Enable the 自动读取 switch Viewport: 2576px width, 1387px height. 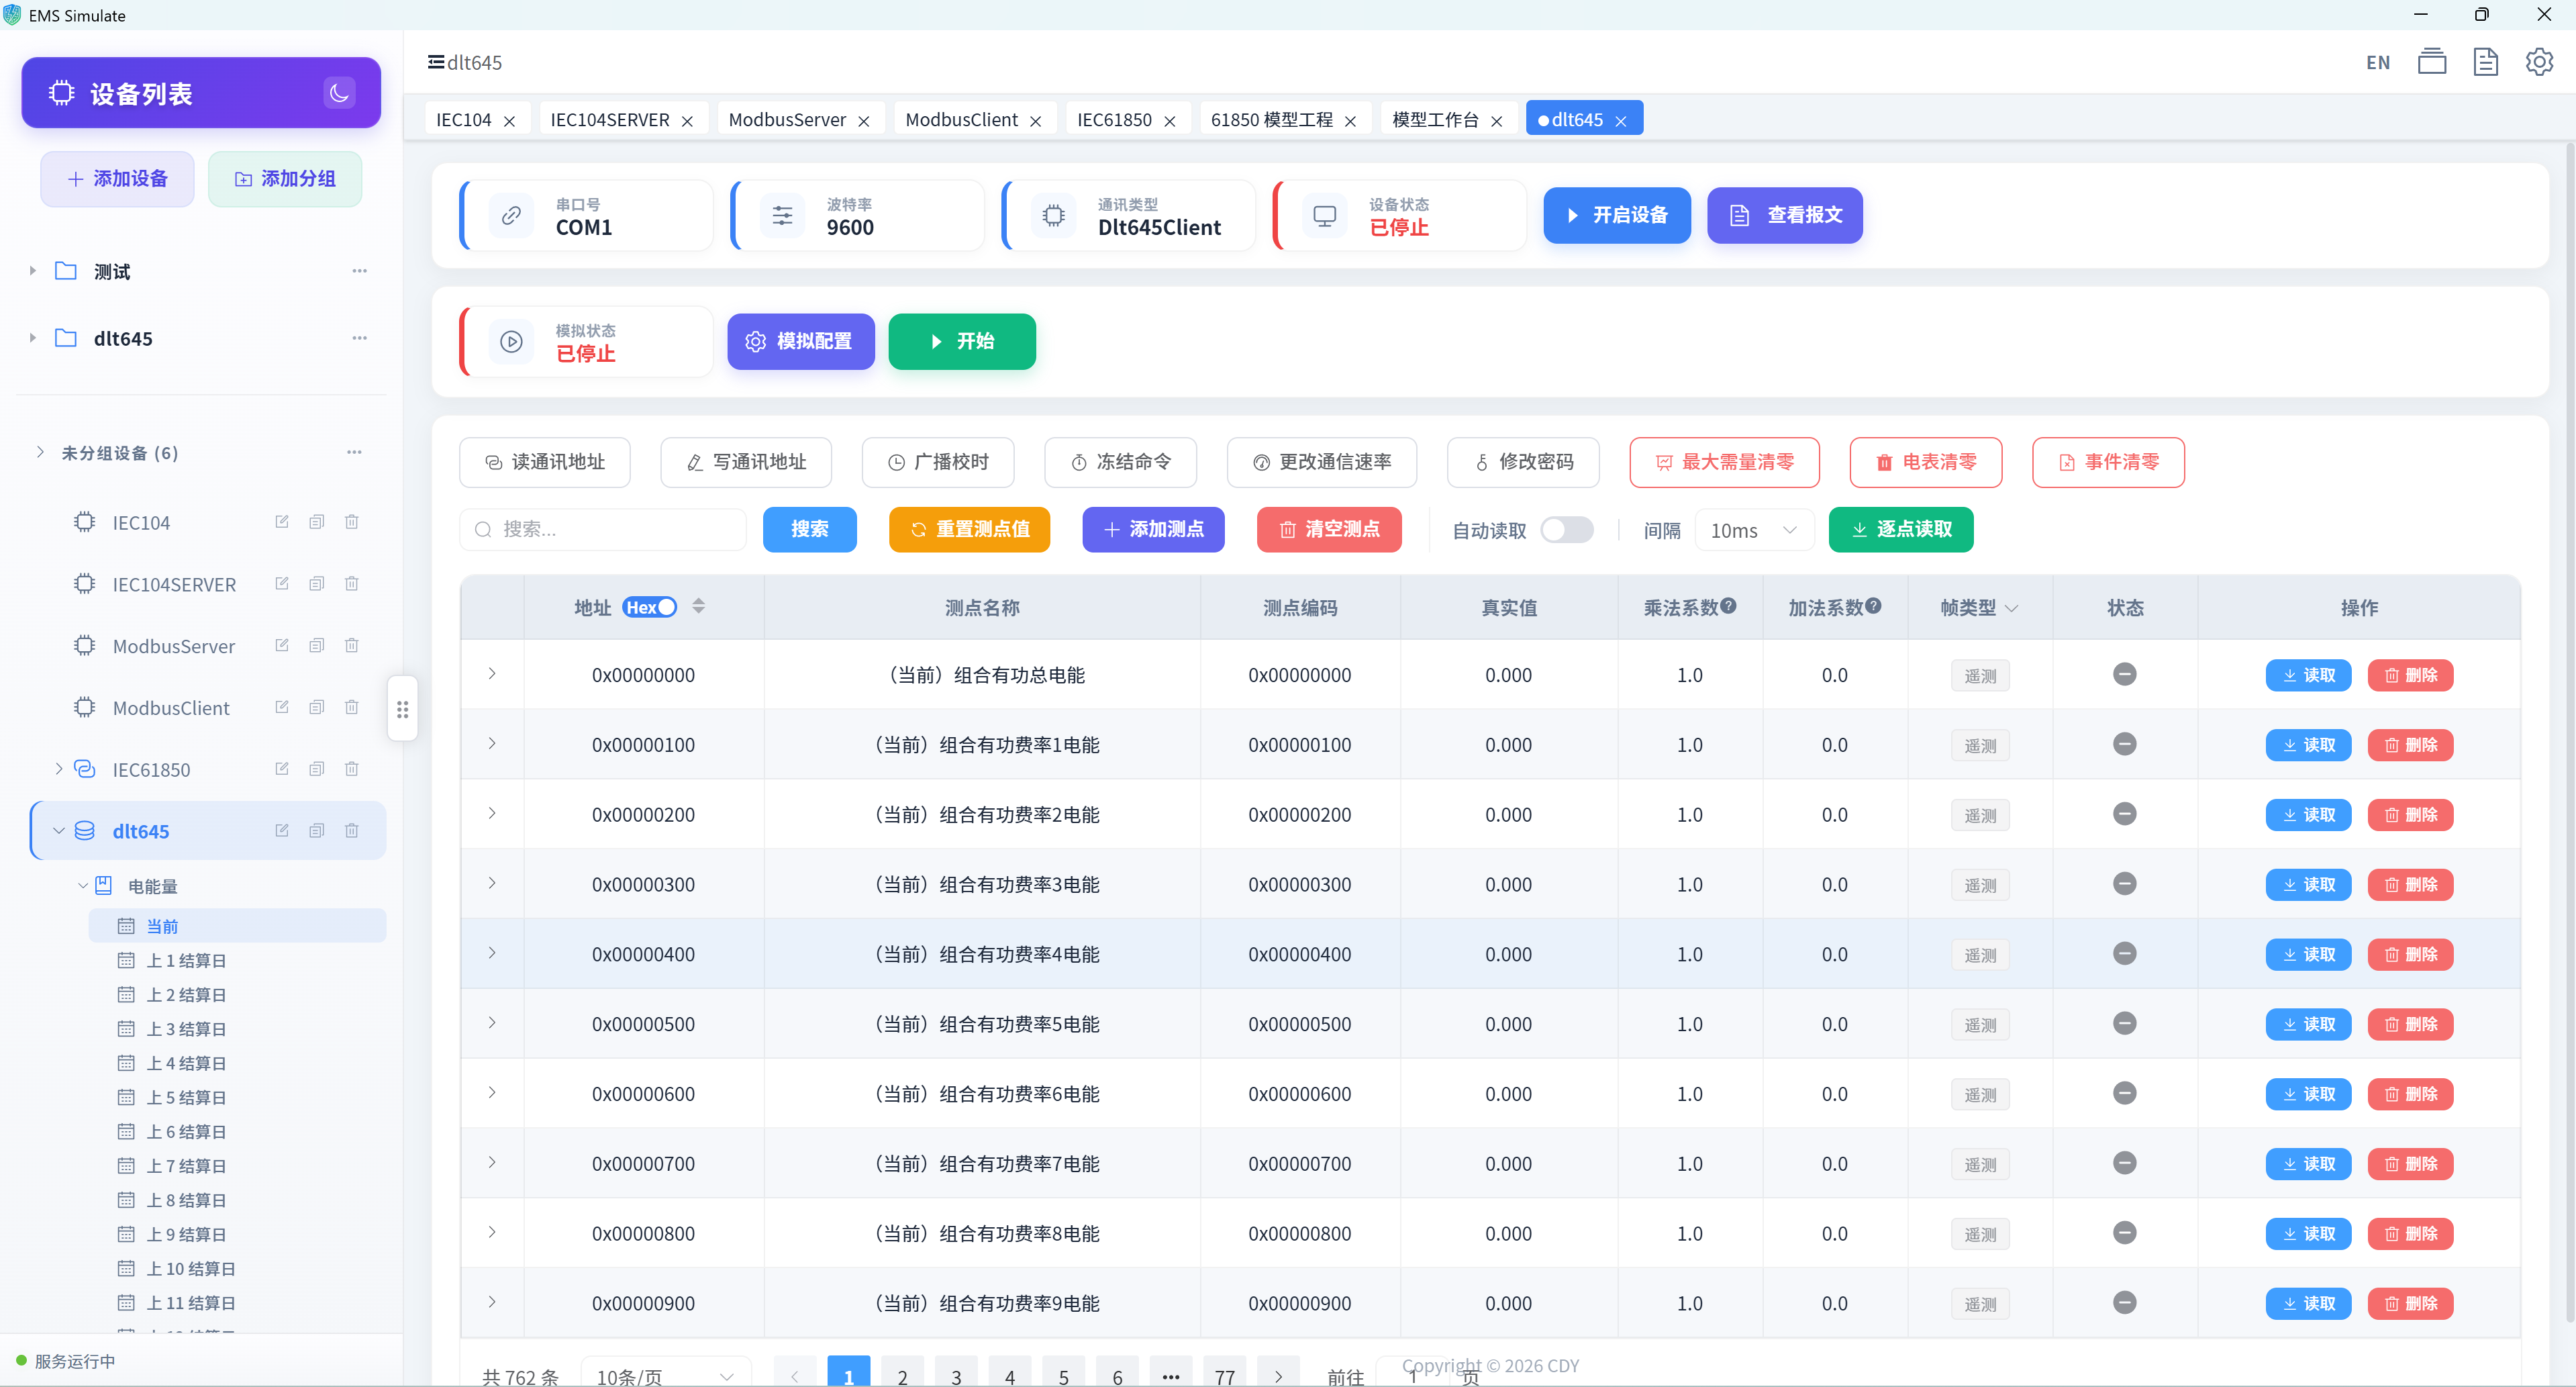[1566, 529]
